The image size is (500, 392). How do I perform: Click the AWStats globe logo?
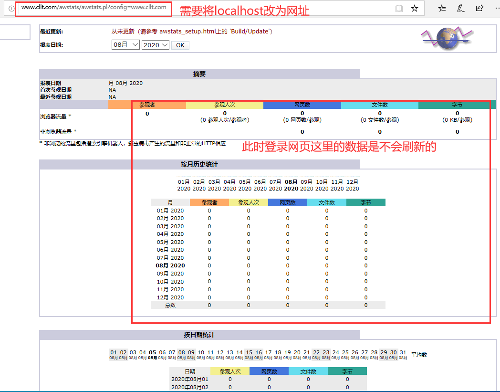click(447, 38)
